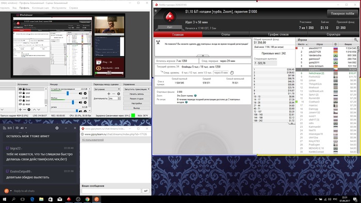Open the Help menu in OBS
Image resolution: width=361 pixels, height=203 pixels.
(73, 8)
